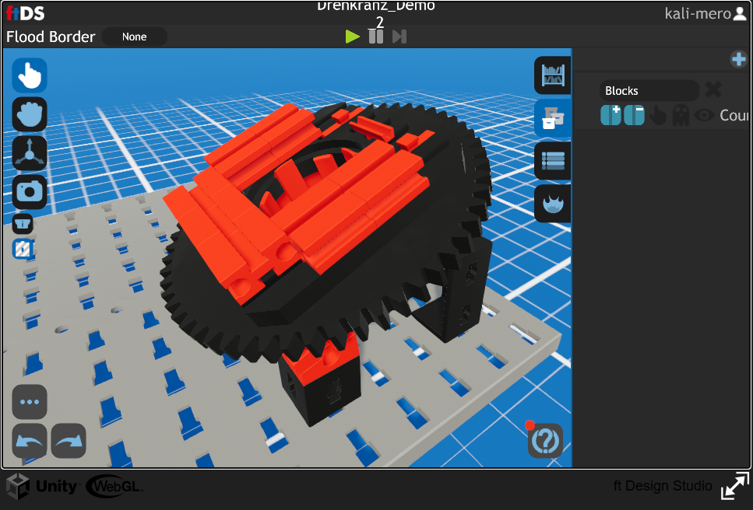Open the storage boxes groups panel
The height and width of the screenshot is (510, 753).
(x=553, y=118)
